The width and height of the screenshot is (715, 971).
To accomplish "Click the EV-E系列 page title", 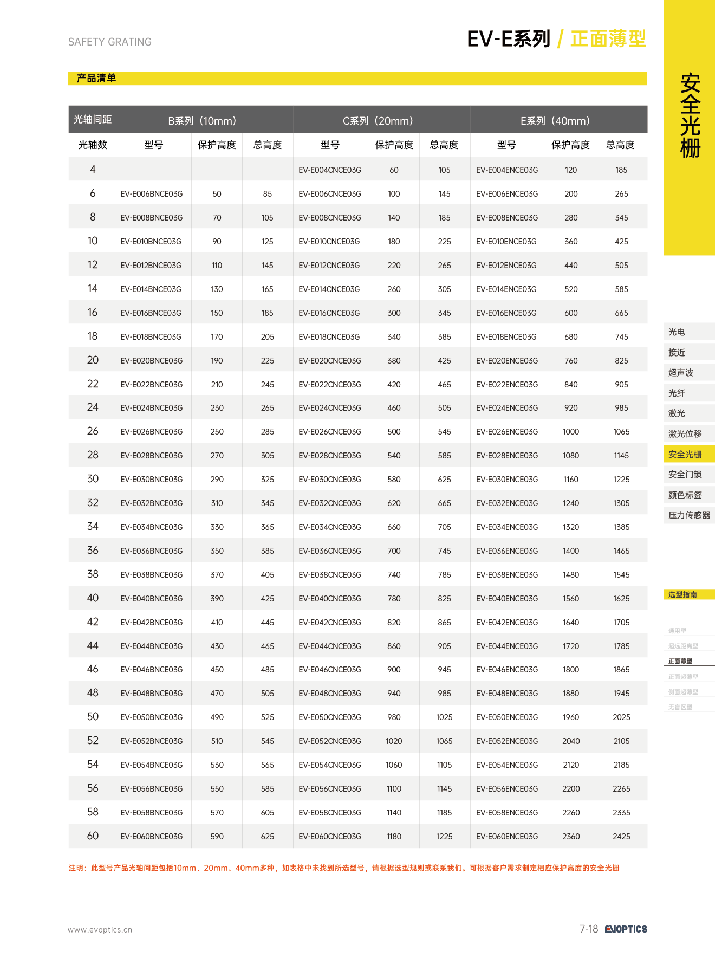I will (509, 38).
